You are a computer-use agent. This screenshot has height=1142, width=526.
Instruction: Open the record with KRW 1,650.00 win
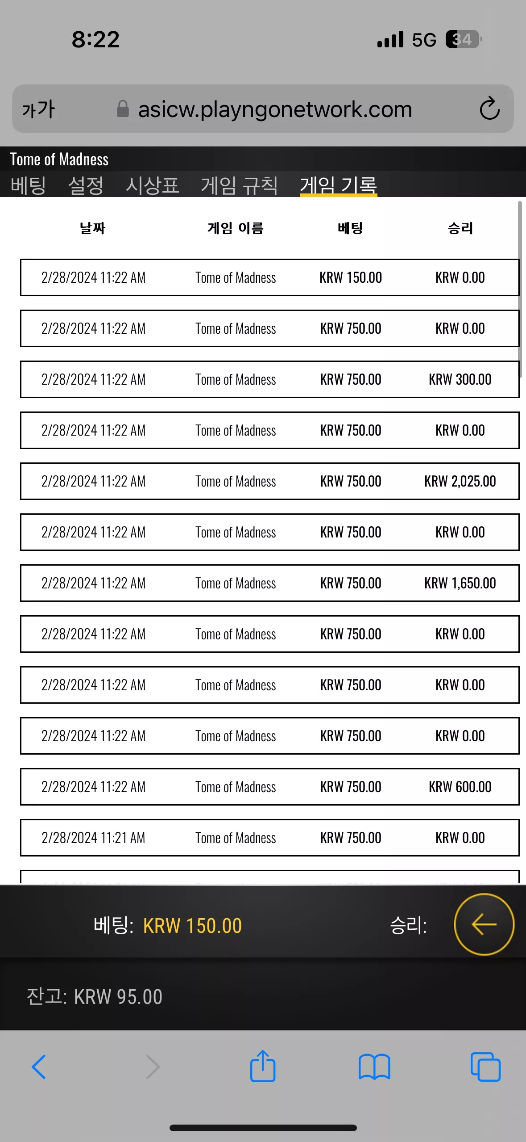pyautogui.click(x=269, y=583)
